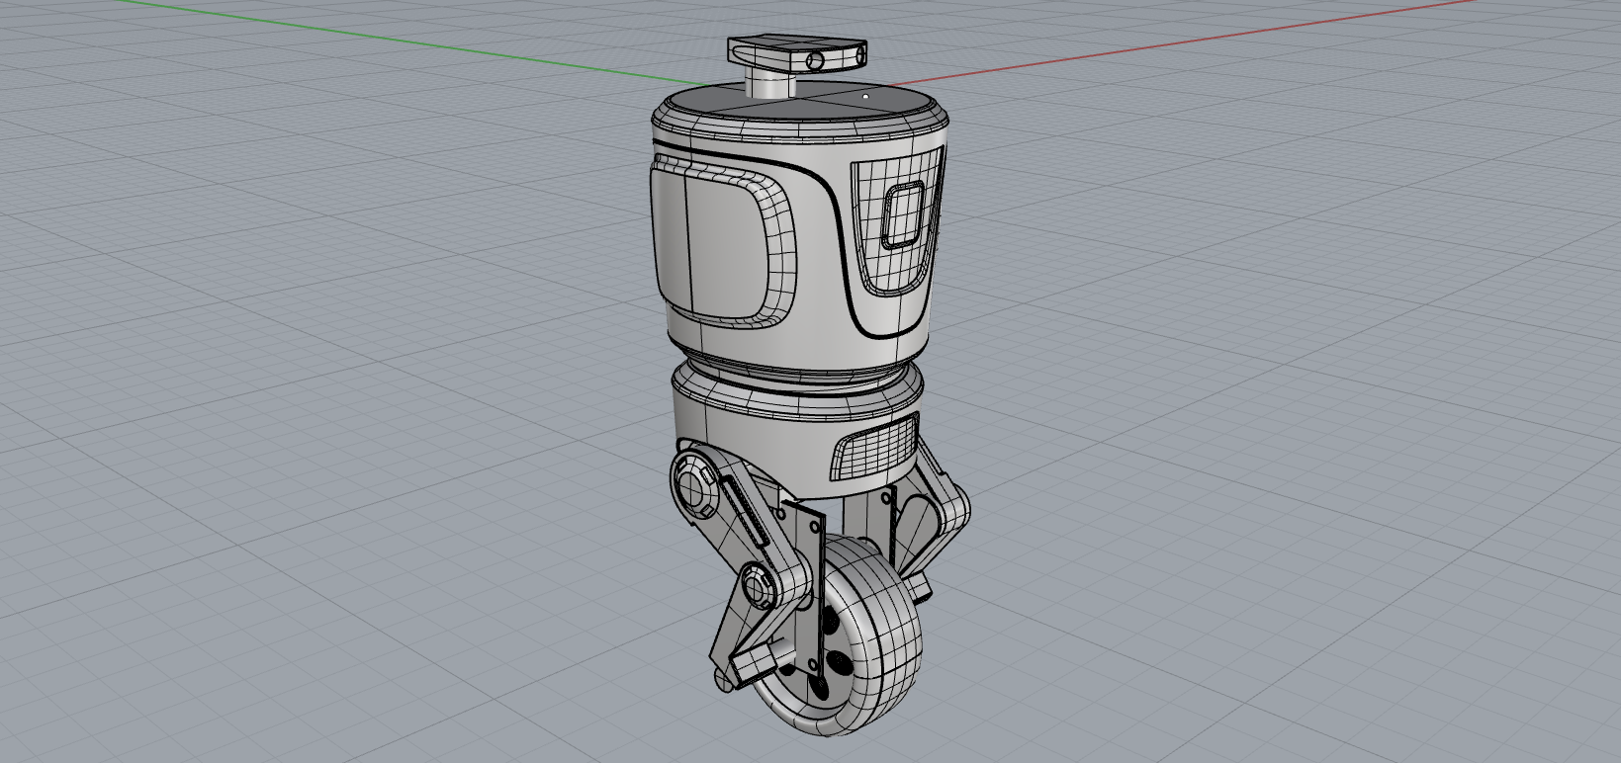Select the small rectangular inset on side panel
Screen dimensions: 1621x763
(x=904, y=214)
